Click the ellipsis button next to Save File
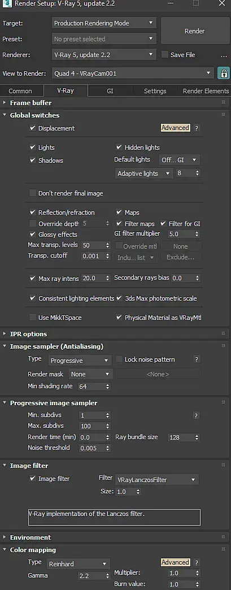 [x=224, y=55]
